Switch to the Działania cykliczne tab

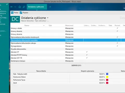click(x=37, y=7)
